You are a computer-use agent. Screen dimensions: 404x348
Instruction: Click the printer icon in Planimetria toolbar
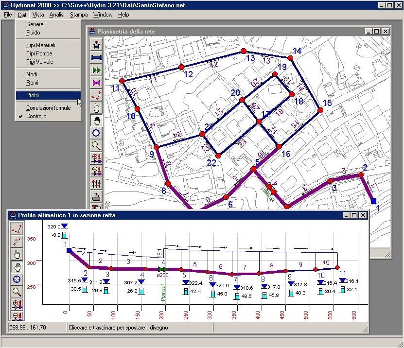coord(96,196)
